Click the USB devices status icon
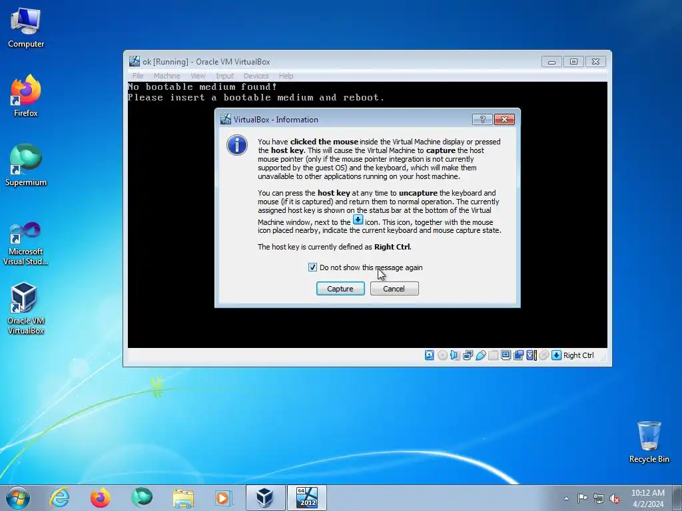Image resolution: width=682 pixels, height=511 pixels. tap(481, 355)
